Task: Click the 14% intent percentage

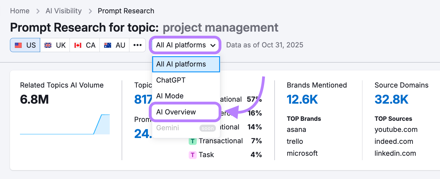Action: pos(255,127)
